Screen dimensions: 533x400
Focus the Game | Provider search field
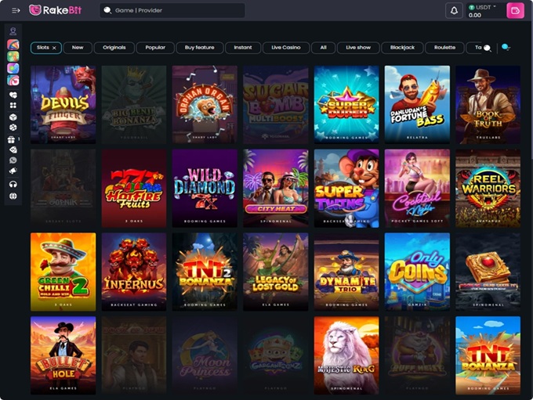coord(172,10)
